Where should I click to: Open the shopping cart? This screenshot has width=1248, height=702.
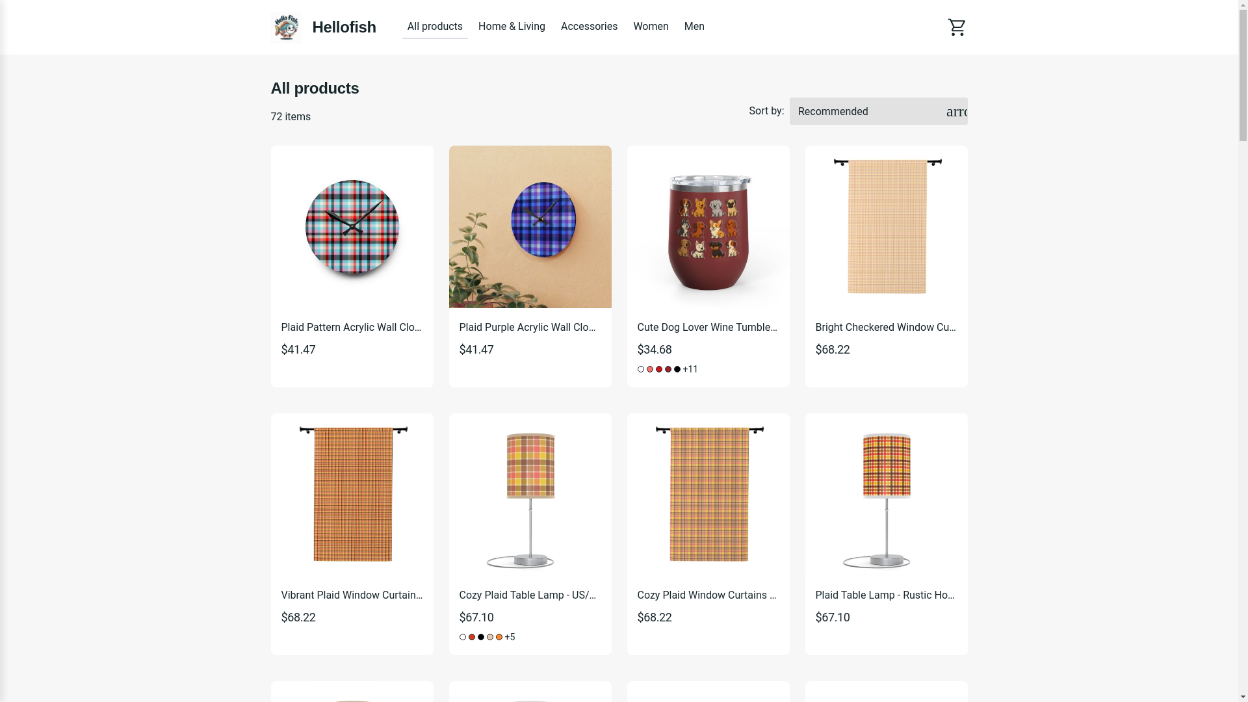click(956, 27)
